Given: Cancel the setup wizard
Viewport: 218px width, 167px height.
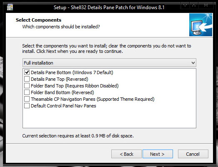Looking at the screenshot, I should [193, 154].
